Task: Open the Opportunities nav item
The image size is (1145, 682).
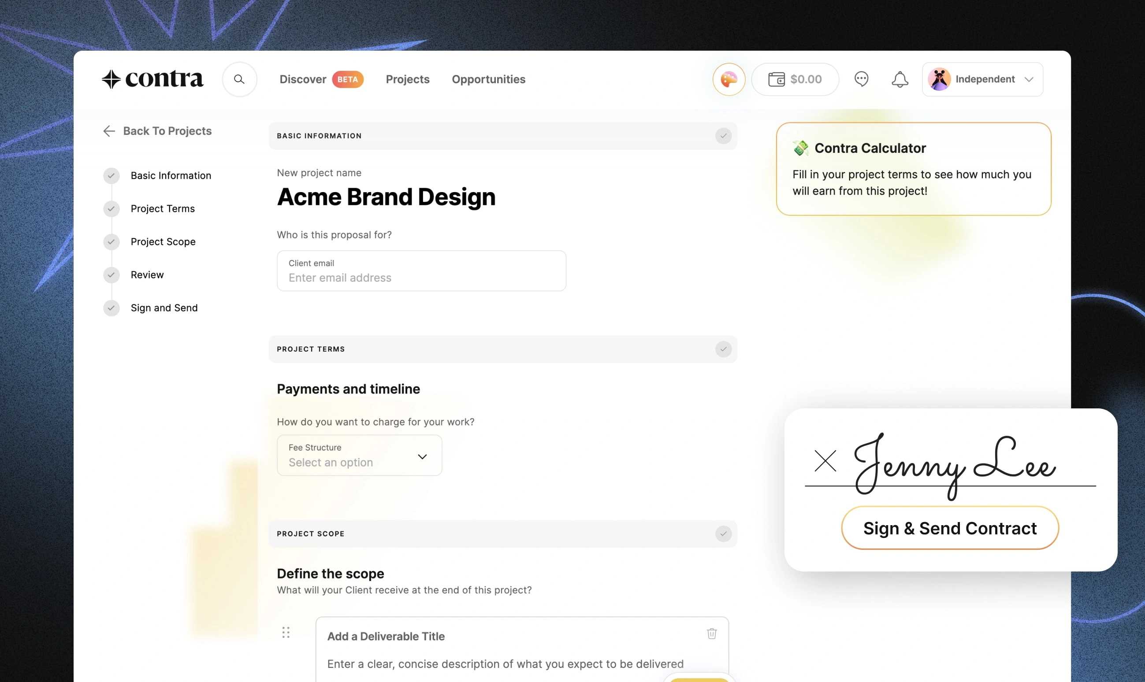Action: (488, 79)
